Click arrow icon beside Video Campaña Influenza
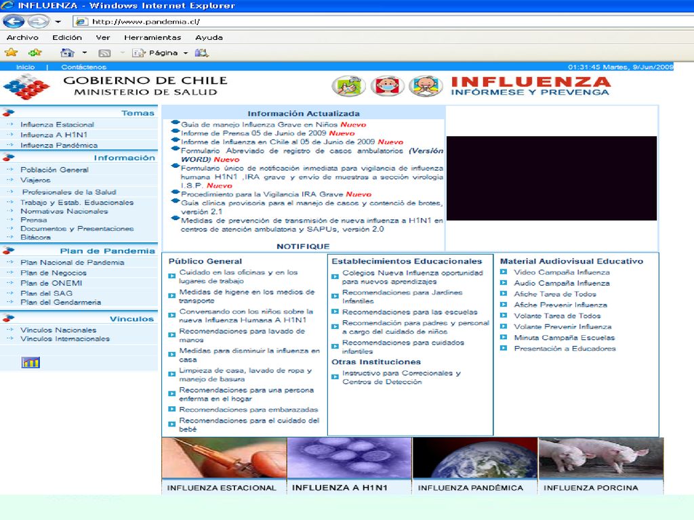This screenshot has width=694, height=520. 504,272
